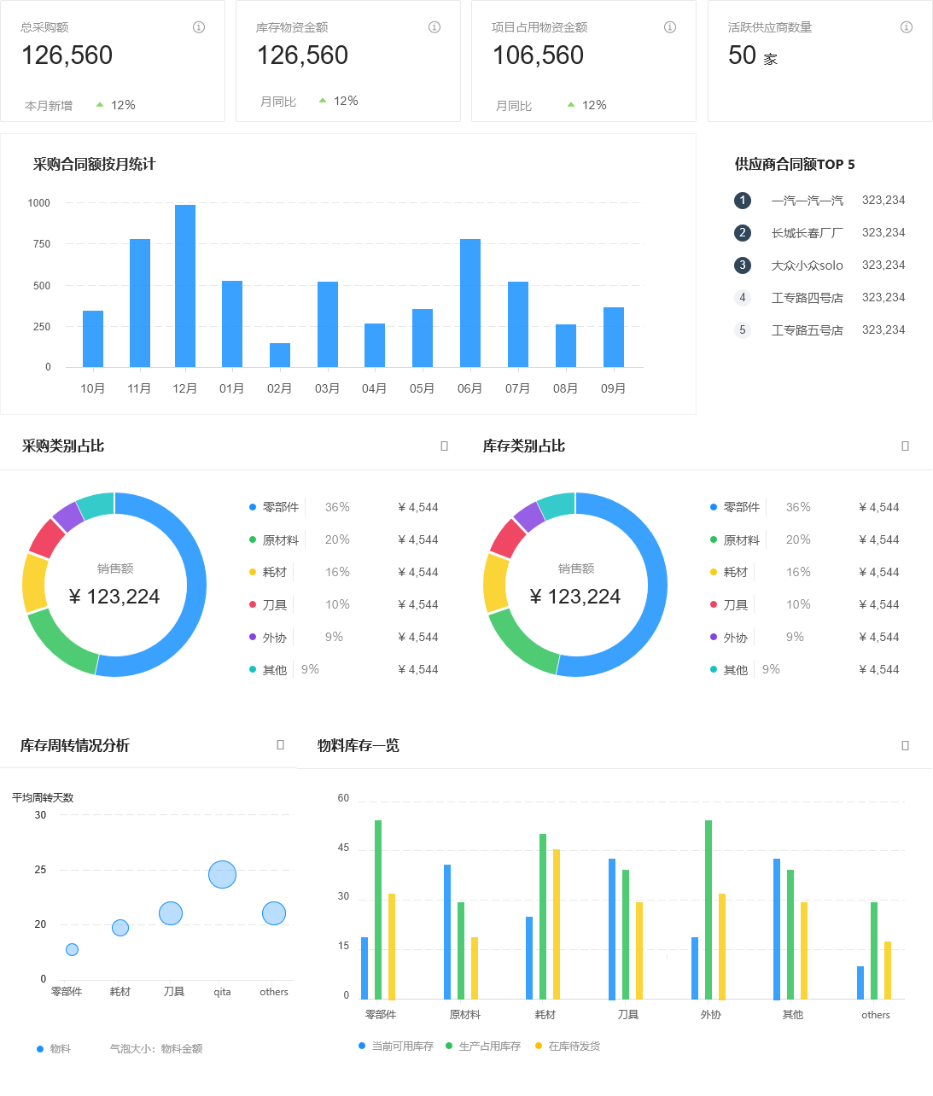Open supplier 工专路五号店 in TOP 5 list
933x1096 pixels.
tap(808, 330)
